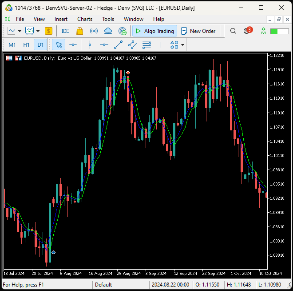Click the L: 1.10980 status bar value

point(270,285)
